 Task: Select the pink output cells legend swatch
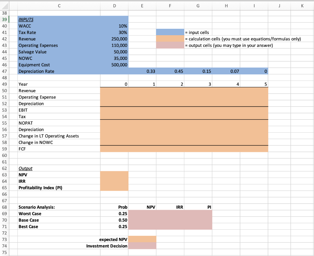click(170, 45)
